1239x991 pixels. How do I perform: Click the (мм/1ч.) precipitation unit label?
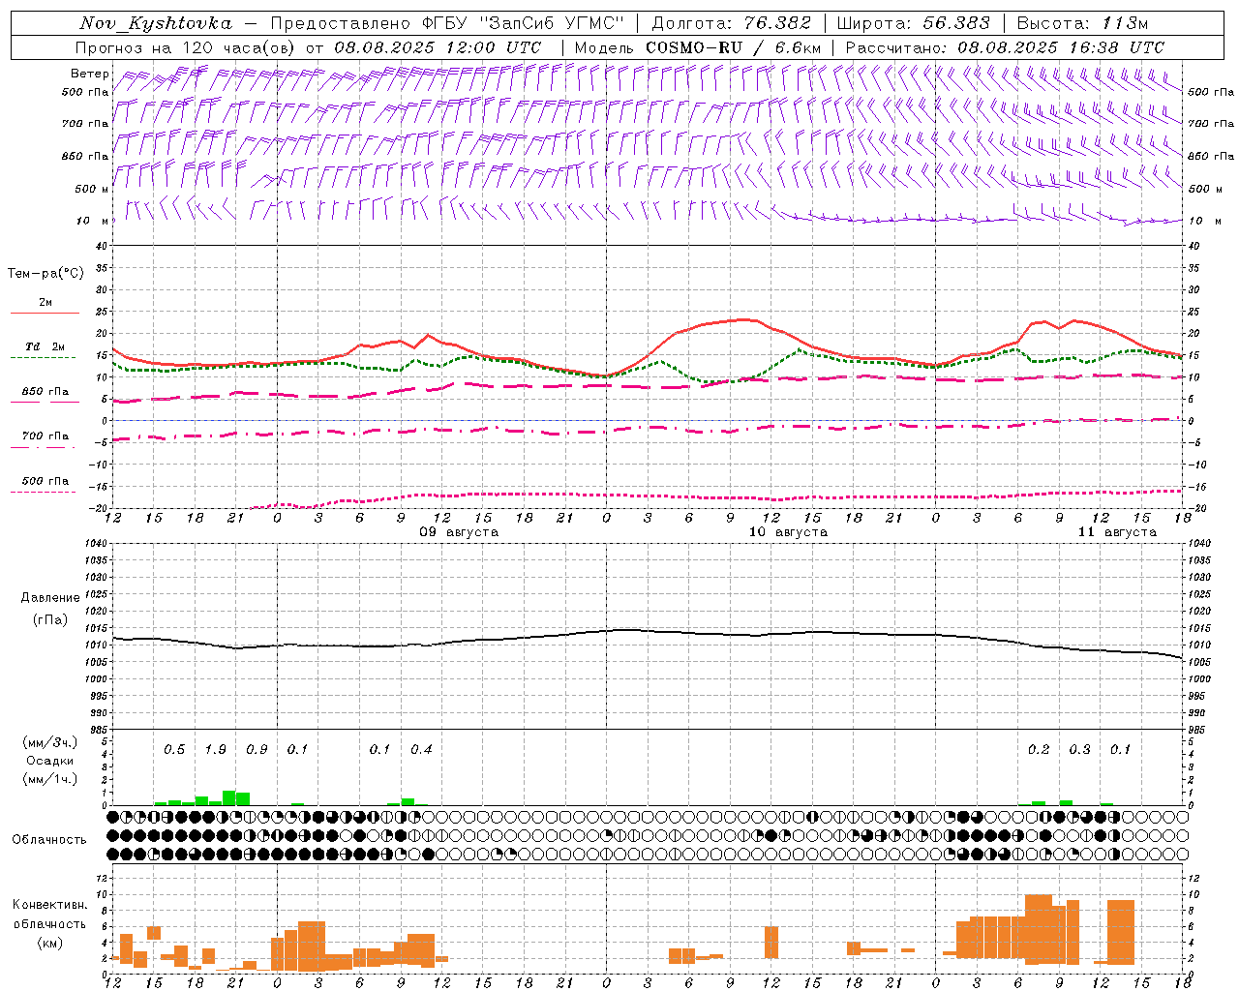tap(49, 779)
